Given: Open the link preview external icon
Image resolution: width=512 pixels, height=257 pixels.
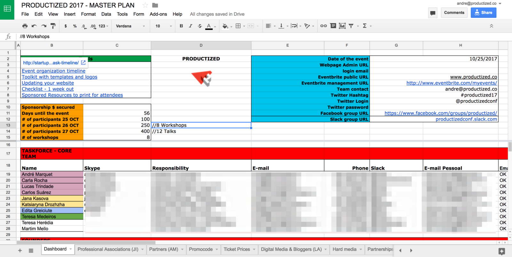Looking at the screenshot, I should (x=83, y=63).
